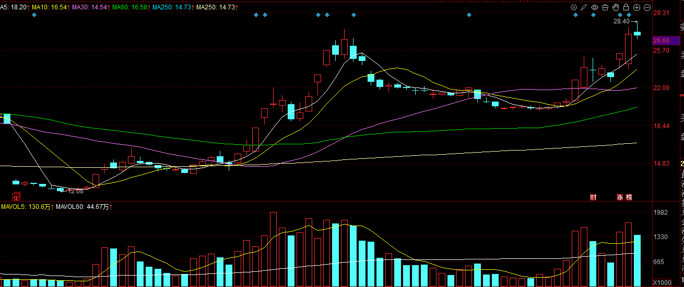Open chart settings gear icon
Image resolution: width=684 pixels, height=287 pixels.
573,7
